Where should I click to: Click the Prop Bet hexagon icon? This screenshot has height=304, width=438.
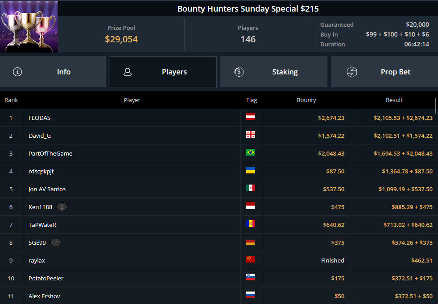tap(351, 72)
